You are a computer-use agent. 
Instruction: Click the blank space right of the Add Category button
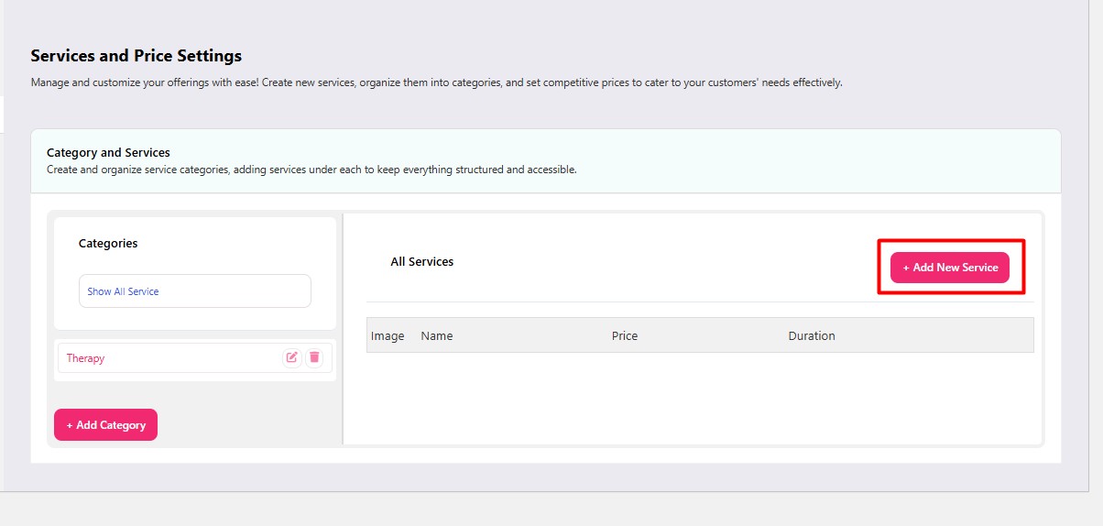(247, 425)
